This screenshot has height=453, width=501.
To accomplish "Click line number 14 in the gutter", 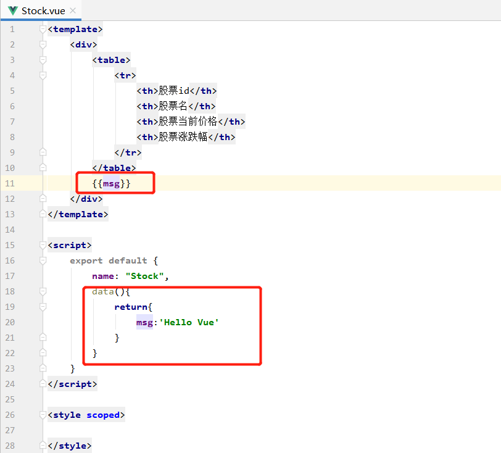I will click(x=10, y=230).
